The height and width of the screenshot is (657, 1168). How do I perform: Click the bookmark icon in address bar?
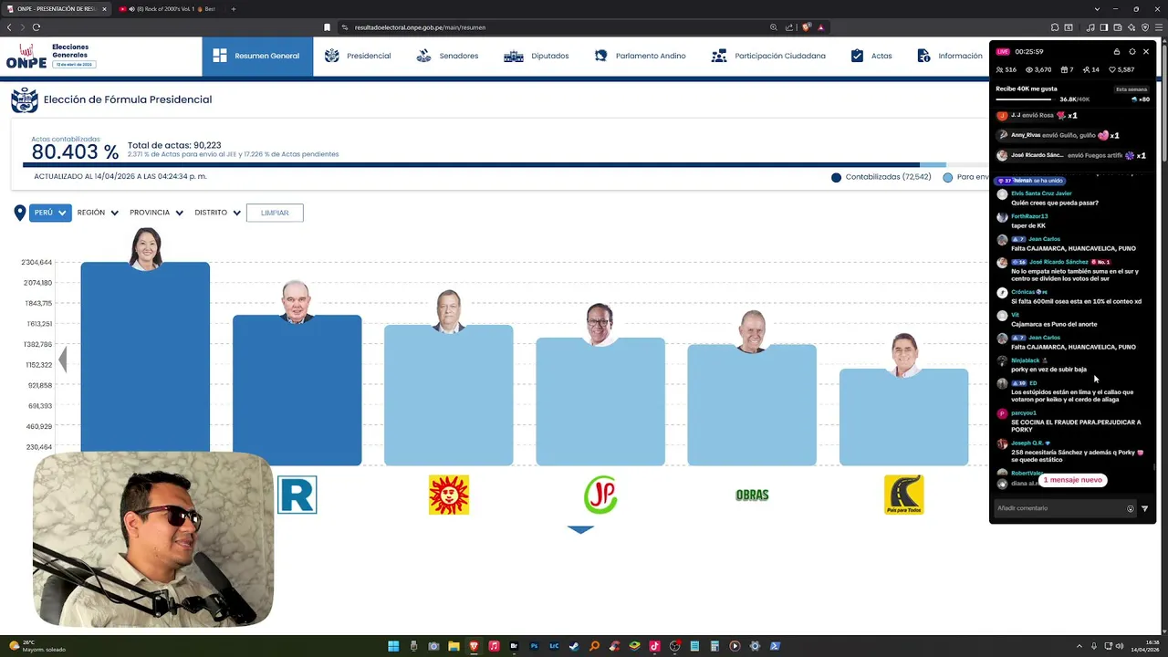coord(327,27)
